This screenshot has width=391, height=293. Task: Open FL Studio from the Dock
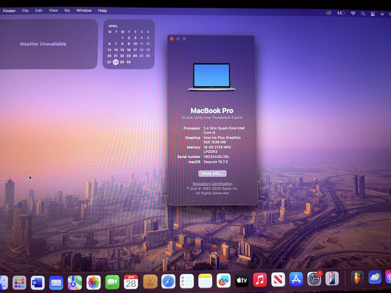click(357, 278)
